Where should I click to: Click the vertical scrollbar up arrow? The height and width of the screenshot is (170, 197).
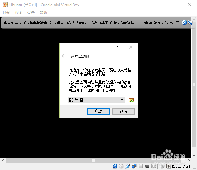click(x=194, y=19)
